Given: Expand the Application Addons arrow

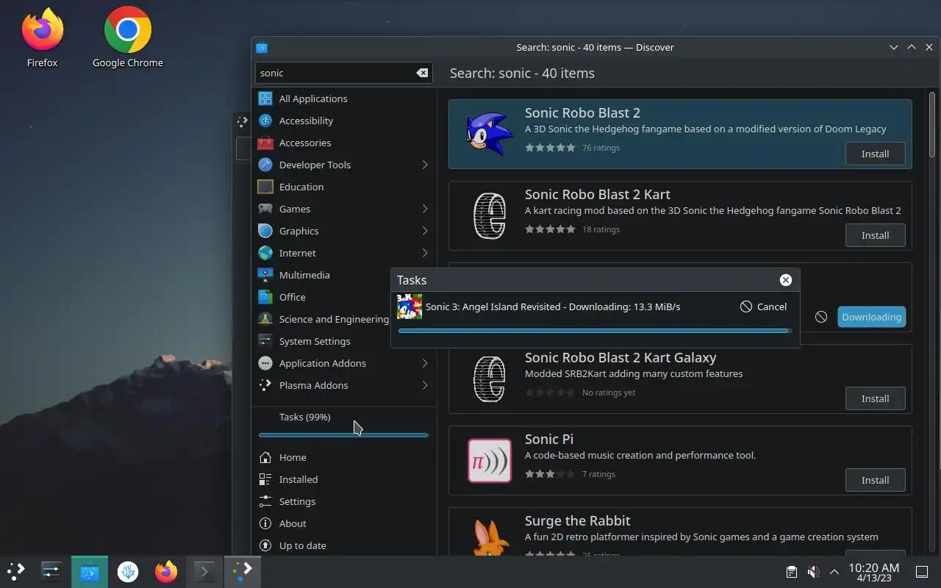Looking at the screenshot, I should click(x=425, y=363).
